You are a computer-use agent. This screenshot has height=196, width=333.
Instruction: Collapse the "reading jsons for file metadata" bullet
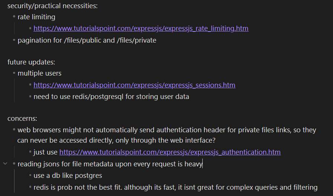coord(5,164)
